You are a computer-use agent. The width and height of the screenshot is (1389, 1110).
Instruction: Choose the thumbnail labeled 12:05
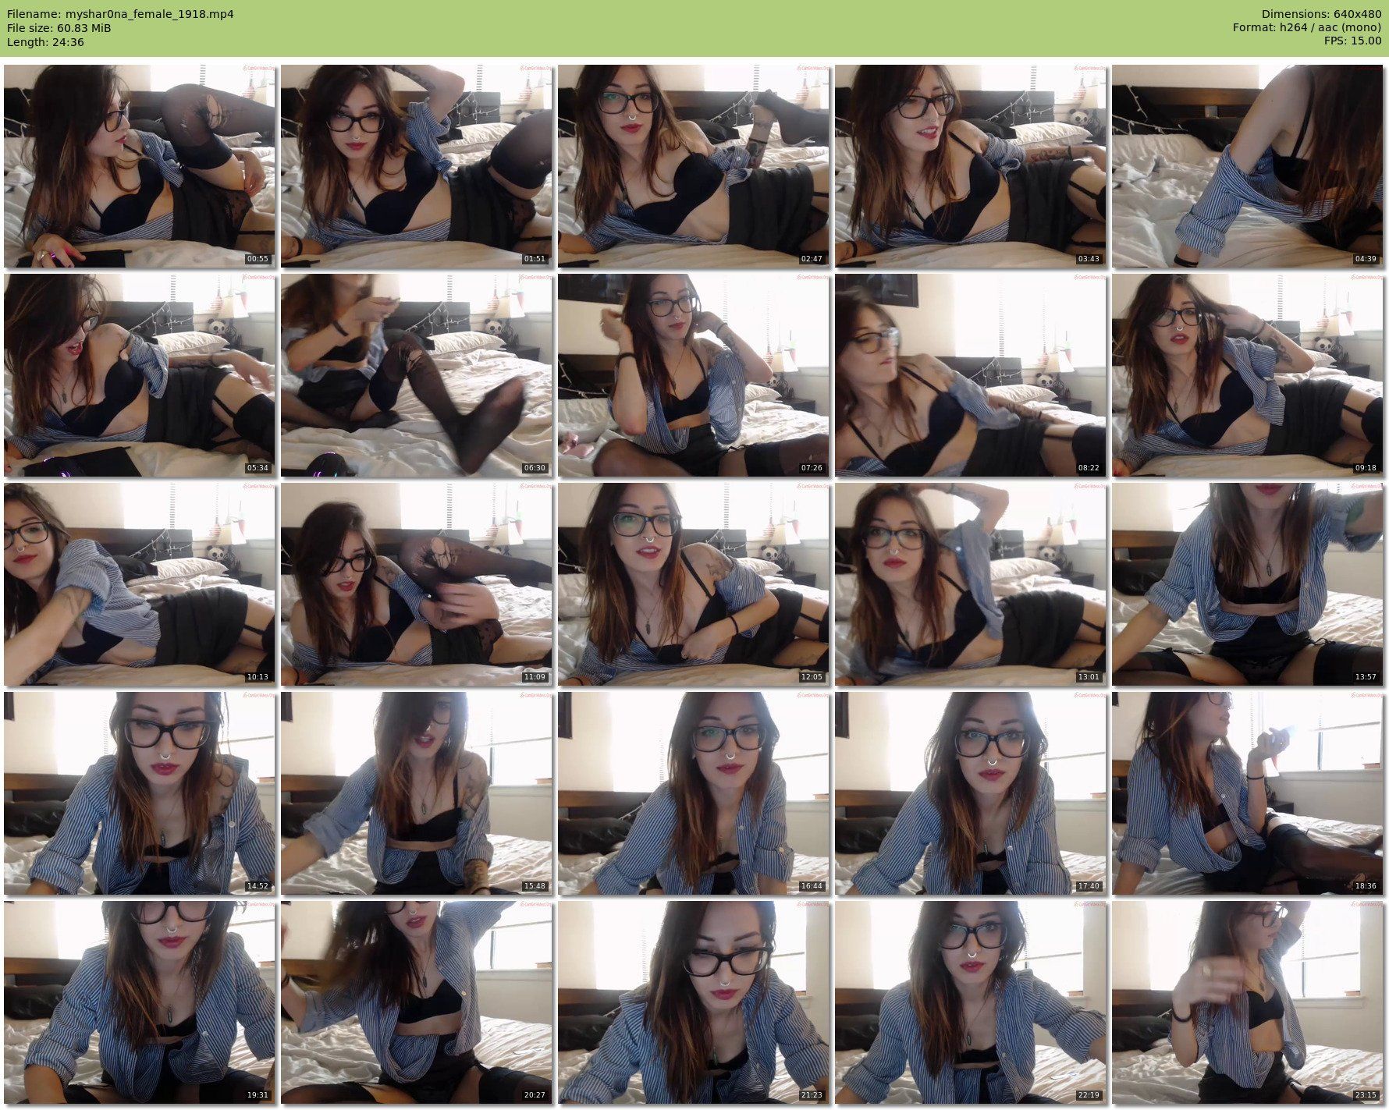693,584
